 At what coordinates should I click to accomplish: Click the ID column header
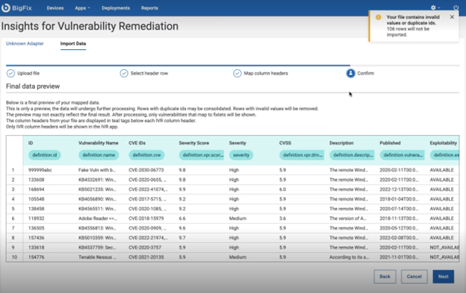pyautogui.click(x=31, y=143)
